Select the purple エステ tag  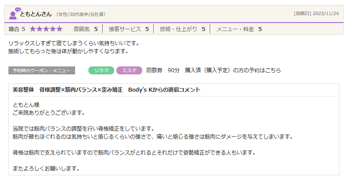tap(129, 70)
